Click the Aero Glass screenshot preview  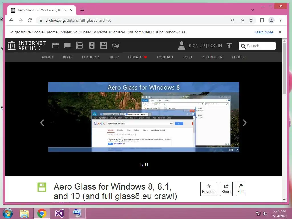144,117
